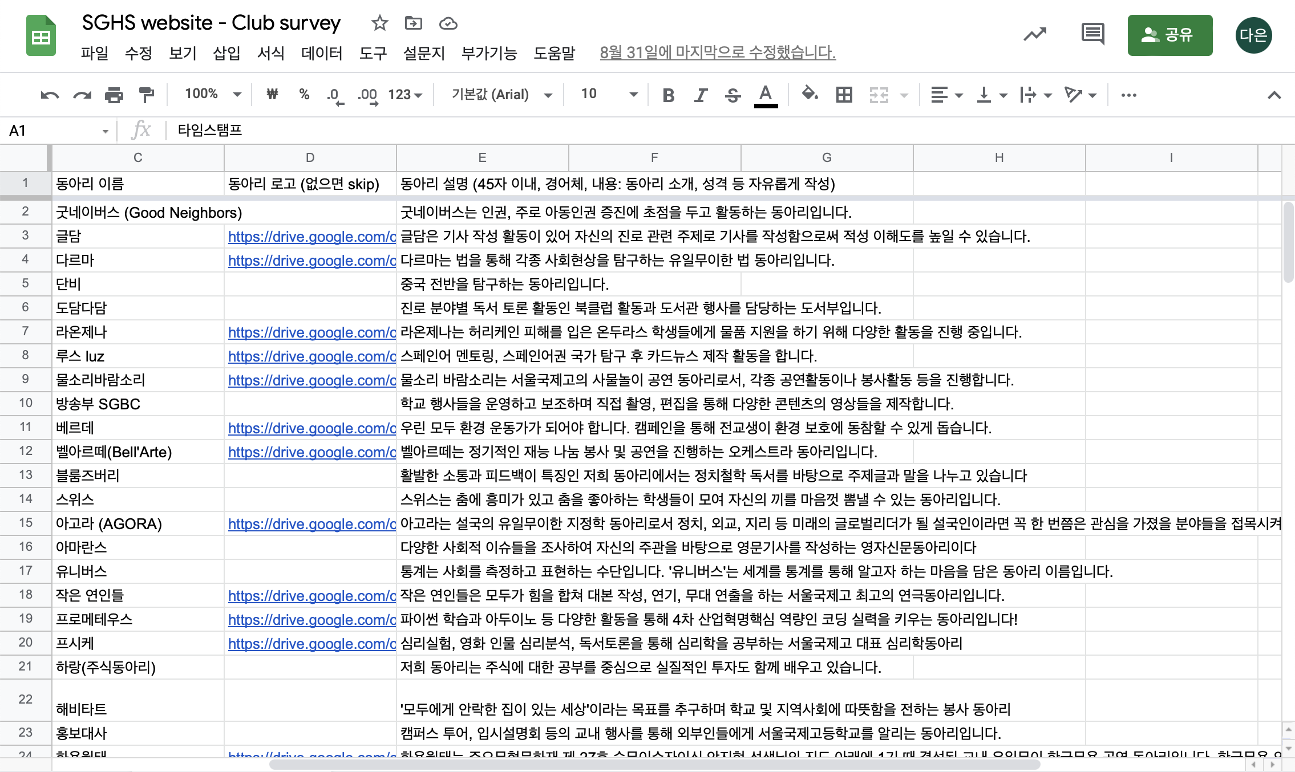Click the formula bar showing 타임스탬프
The height and width of the screenshot is (772, 1295).
click(x=730, y=131)
